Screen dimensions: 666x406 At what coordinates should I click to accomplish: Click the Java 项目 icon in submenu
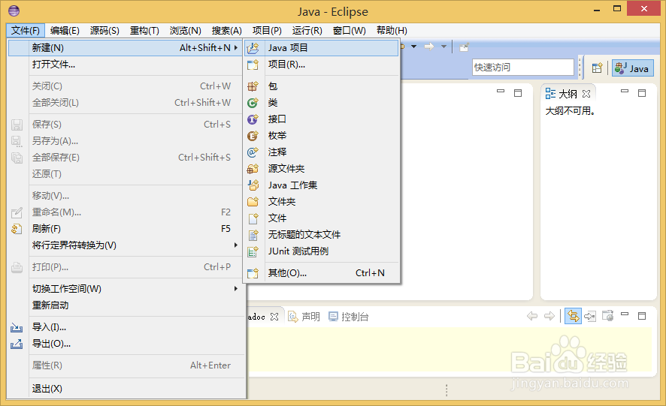[253, 48]
